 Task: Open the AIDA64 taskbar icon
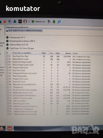point(10,129)
